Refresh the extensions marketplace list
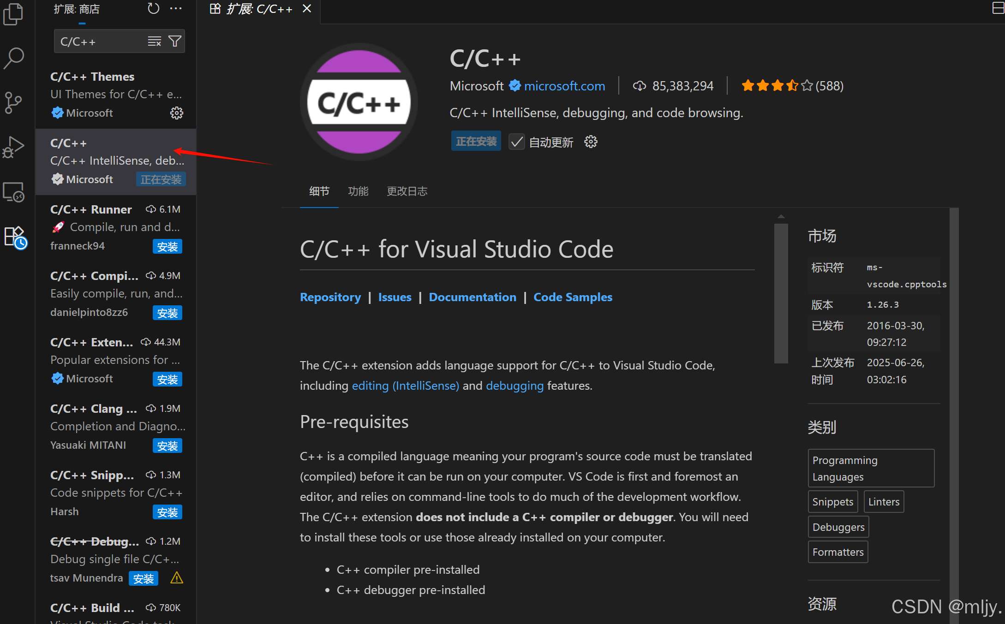The height and width of the screenshot is (624, 1005). pyautogui.click(x=153, y=9)
